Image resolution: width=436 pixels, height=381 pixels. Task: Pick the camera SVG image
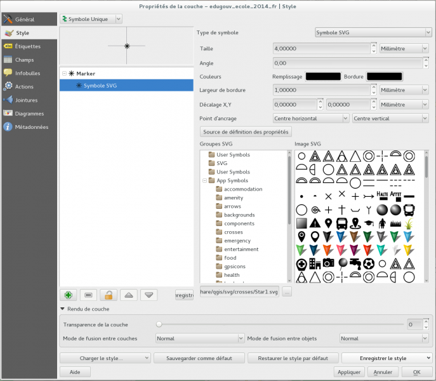pos(329,263)
